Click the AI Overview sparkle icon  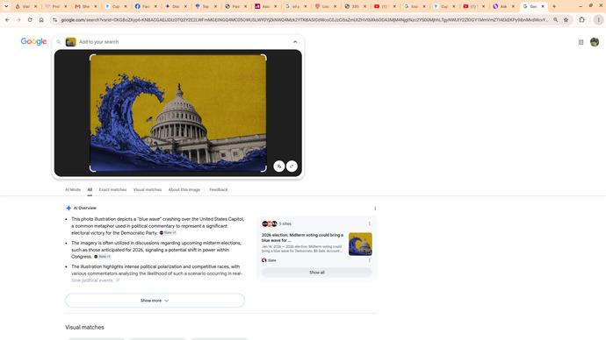[69, 209]
